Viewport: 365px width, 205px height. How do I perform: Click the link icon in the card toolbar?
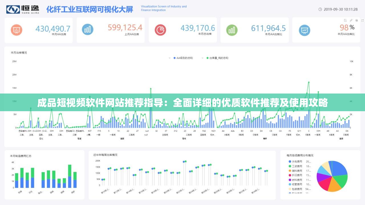point(351,21)
